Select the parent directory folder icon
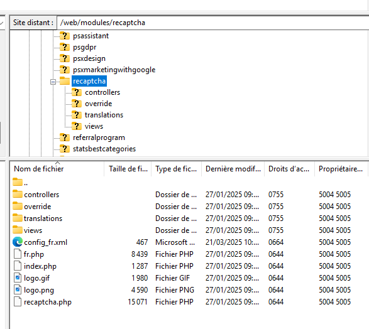This screenshot has width=369, height=329. pyautogui.click(x=18, y=182)
